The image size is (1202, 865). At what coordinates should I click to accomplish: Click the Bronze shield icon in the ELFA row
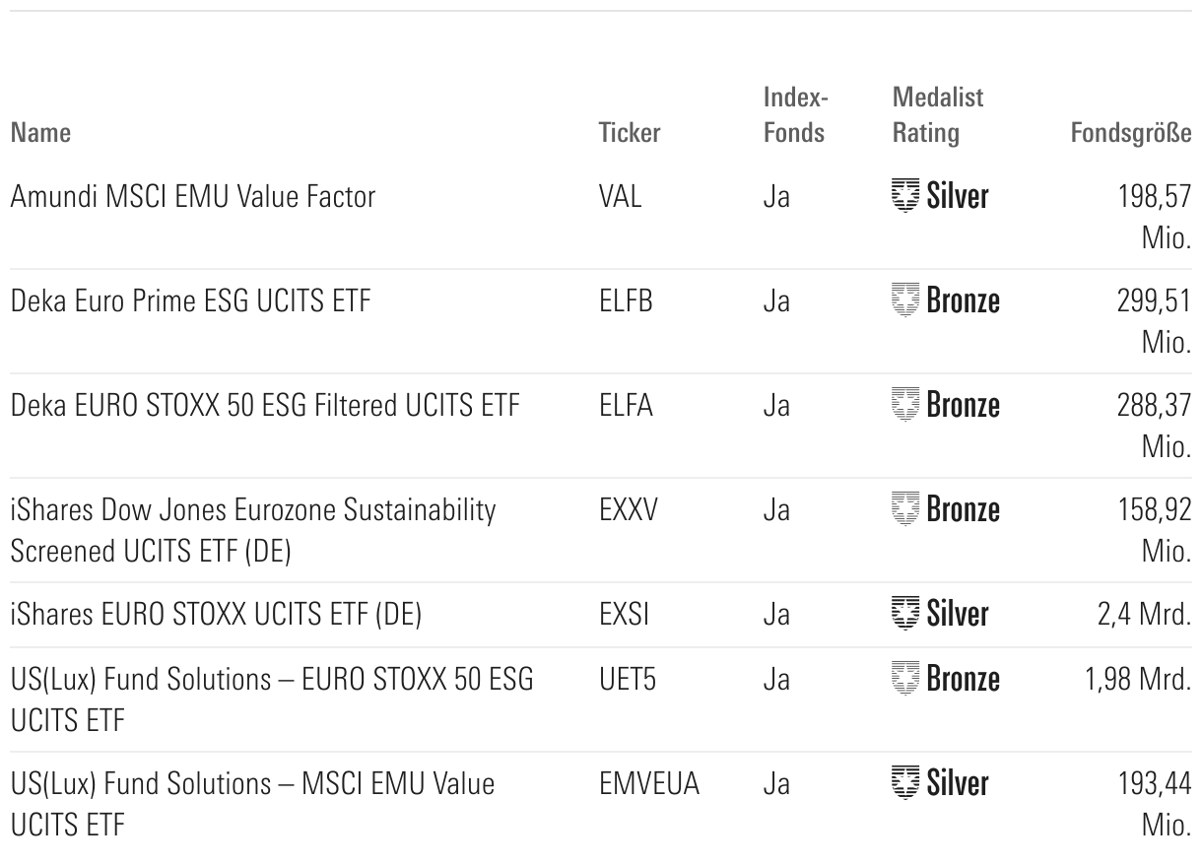point(905,404)
